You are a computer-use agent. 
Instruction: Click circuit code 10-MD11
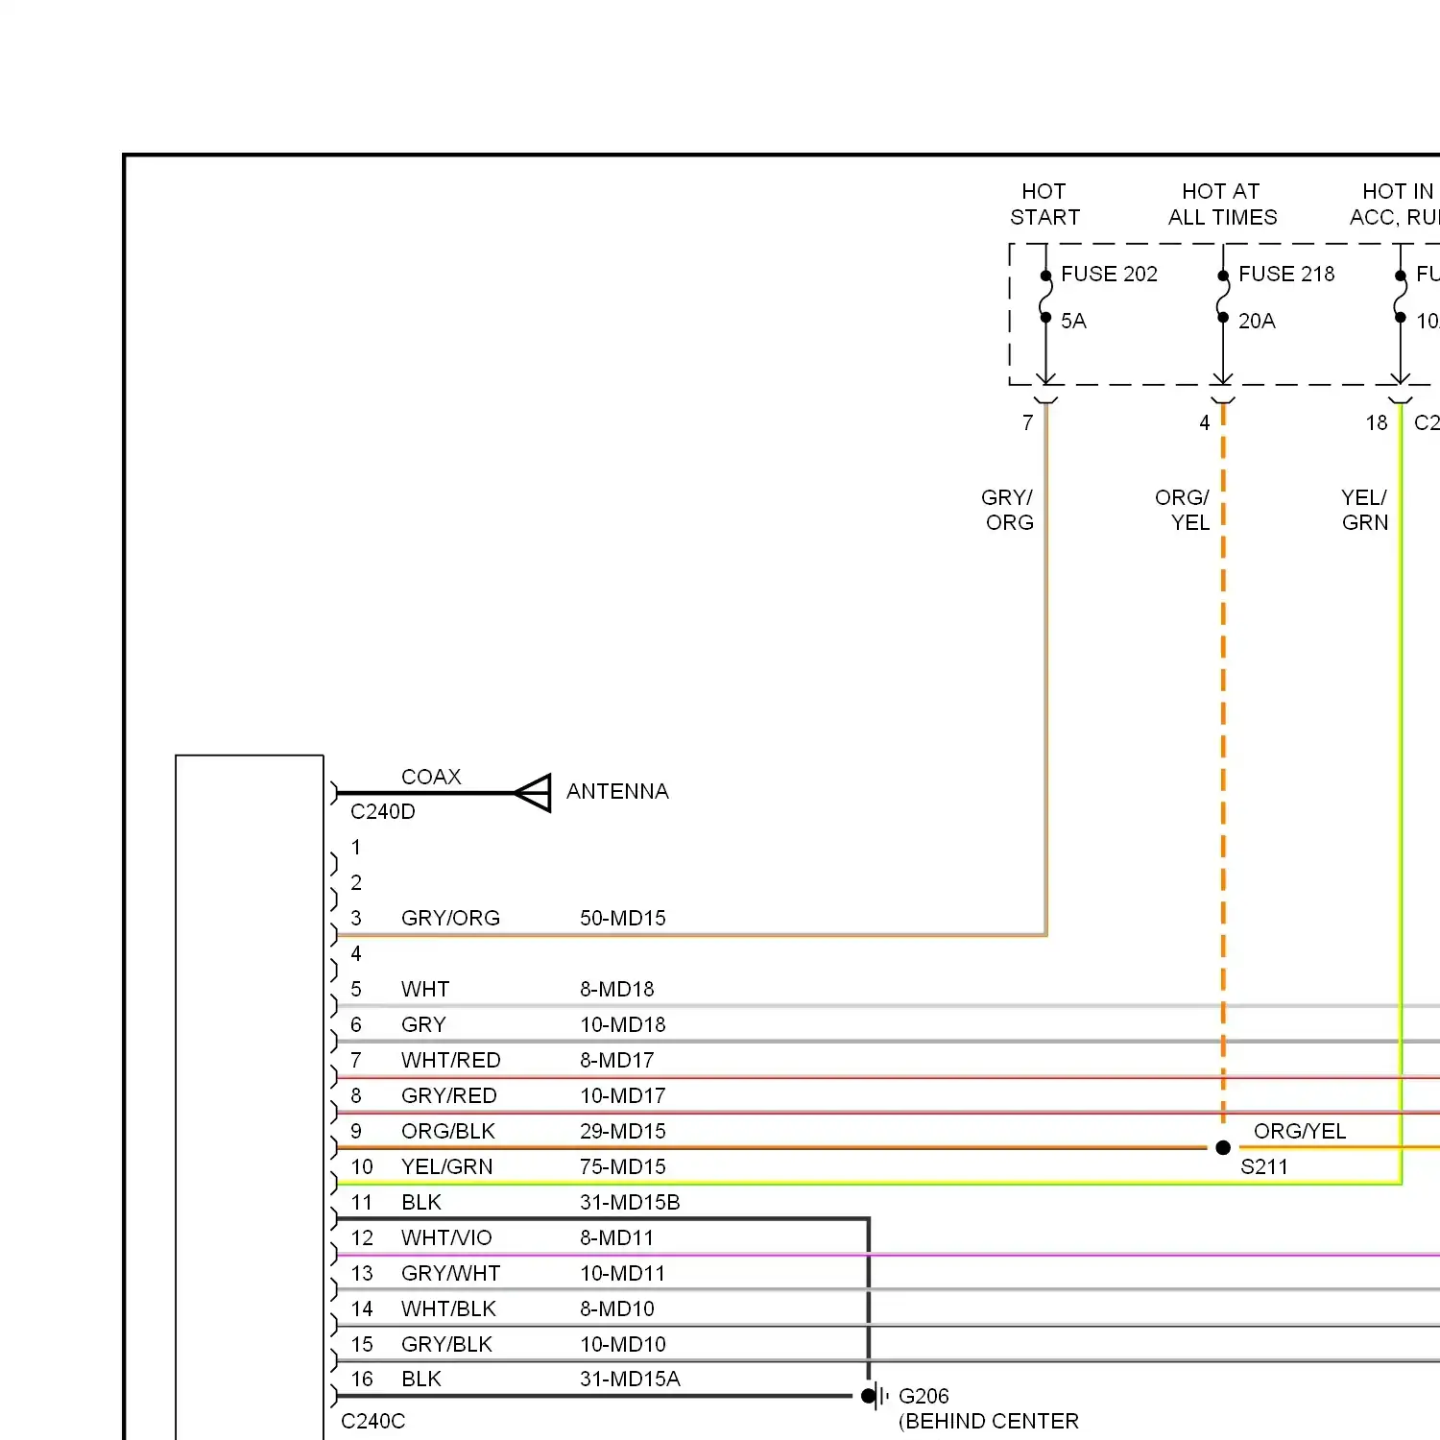[622, 1273]
